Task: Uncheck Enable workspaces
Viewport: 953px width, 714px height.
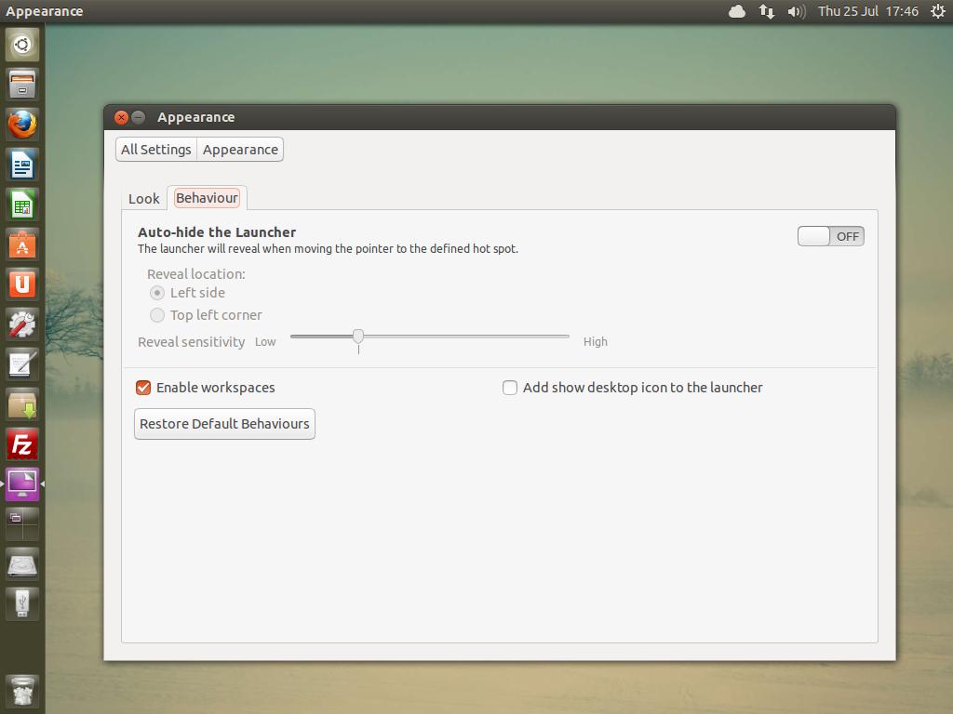Action: click(x=143, y=388)
